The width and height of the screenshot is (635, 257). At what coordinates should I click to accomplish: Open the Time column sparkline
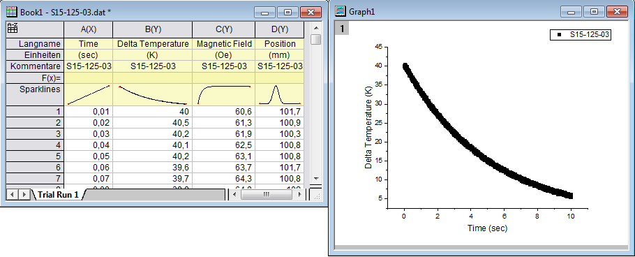click(89, 95)
